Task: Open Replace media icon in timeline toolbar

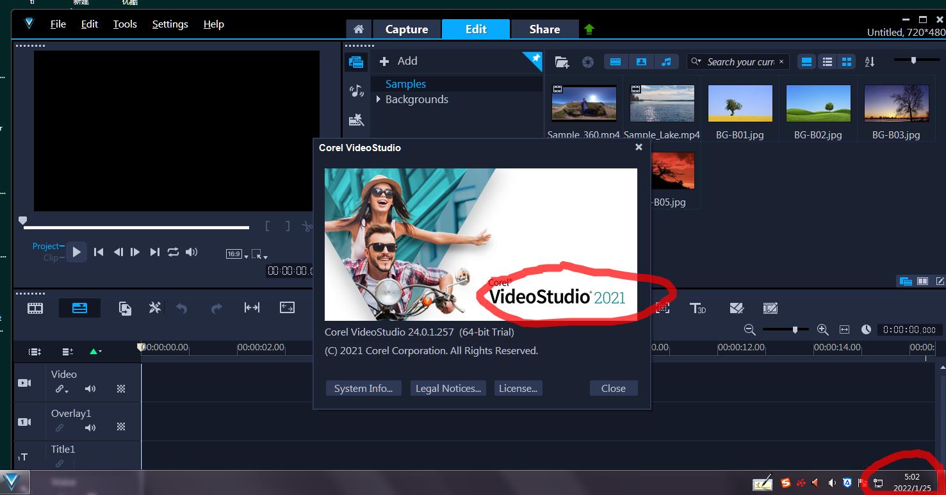Action: click(125, 308)
